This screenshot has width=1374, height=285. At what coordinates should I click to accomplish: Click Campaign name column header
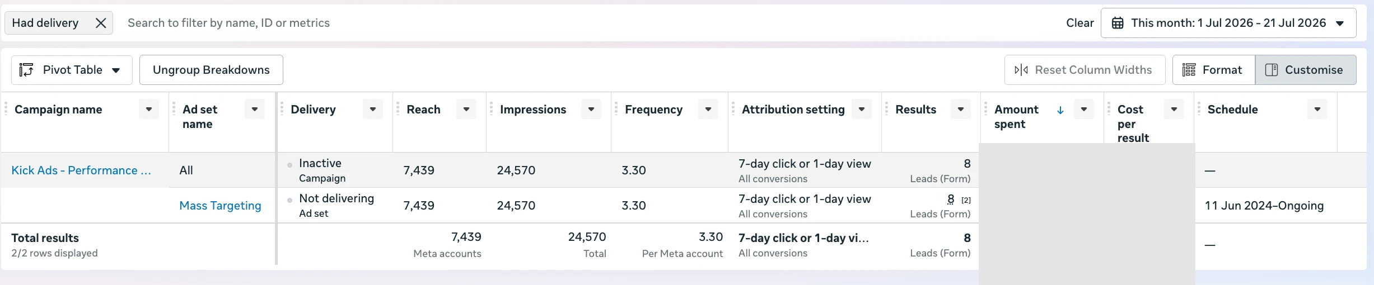tap(58, 110)
